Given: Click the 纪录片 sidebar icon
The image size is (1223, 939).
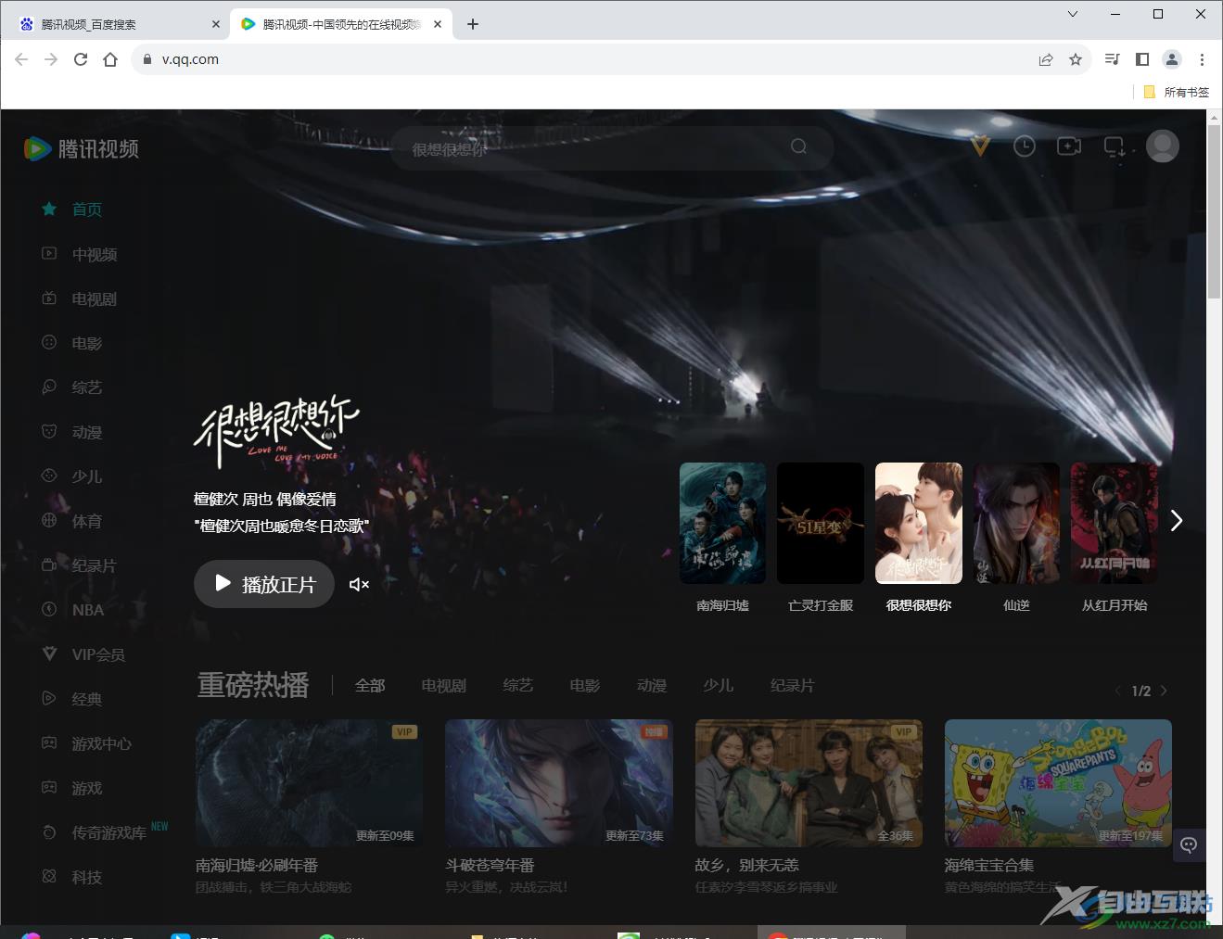Looking at the screenshot, I should click(49, 565).
